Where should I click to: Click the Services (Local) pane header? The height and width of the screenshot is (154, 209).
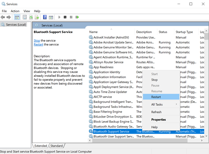[x=52, y=25]
